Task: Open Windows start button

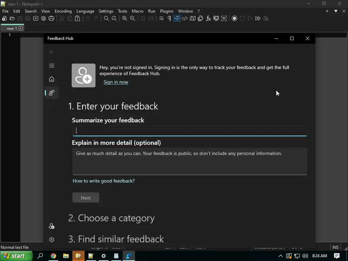Action: tap(16, 256)
